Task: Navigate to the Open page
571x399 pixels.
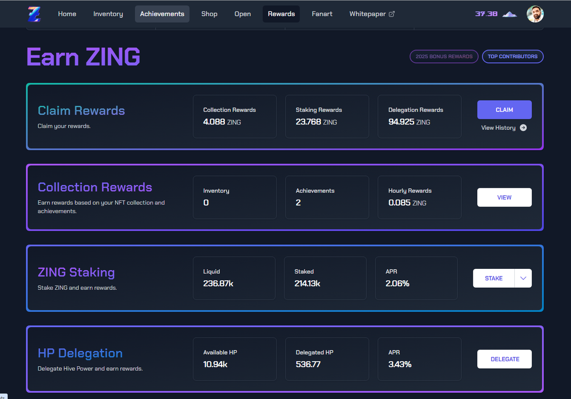Action: coord(243,14)
